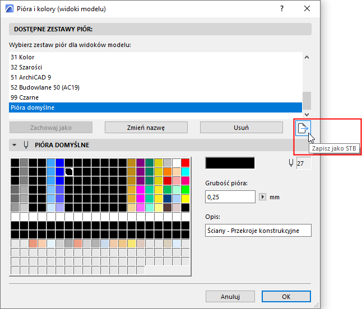Pick the dark brown swatch in sixth row

(167, 208)
